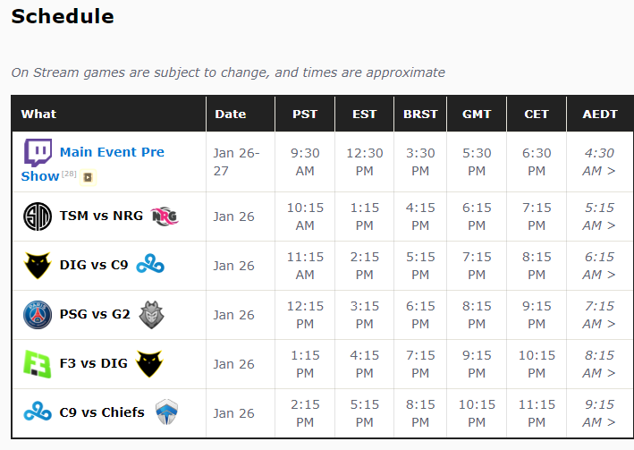Click the AEDT column header

600,115
